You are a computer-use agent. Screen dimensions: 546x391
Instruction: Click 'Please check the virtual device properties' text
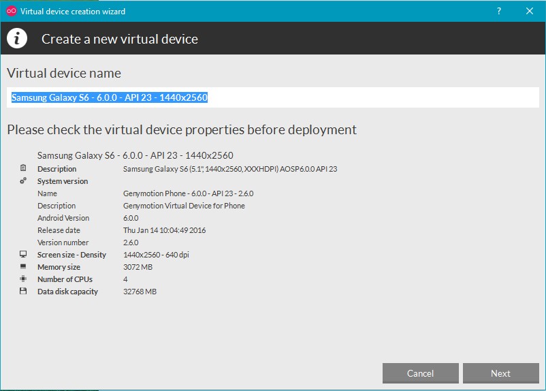pos(182,129)
